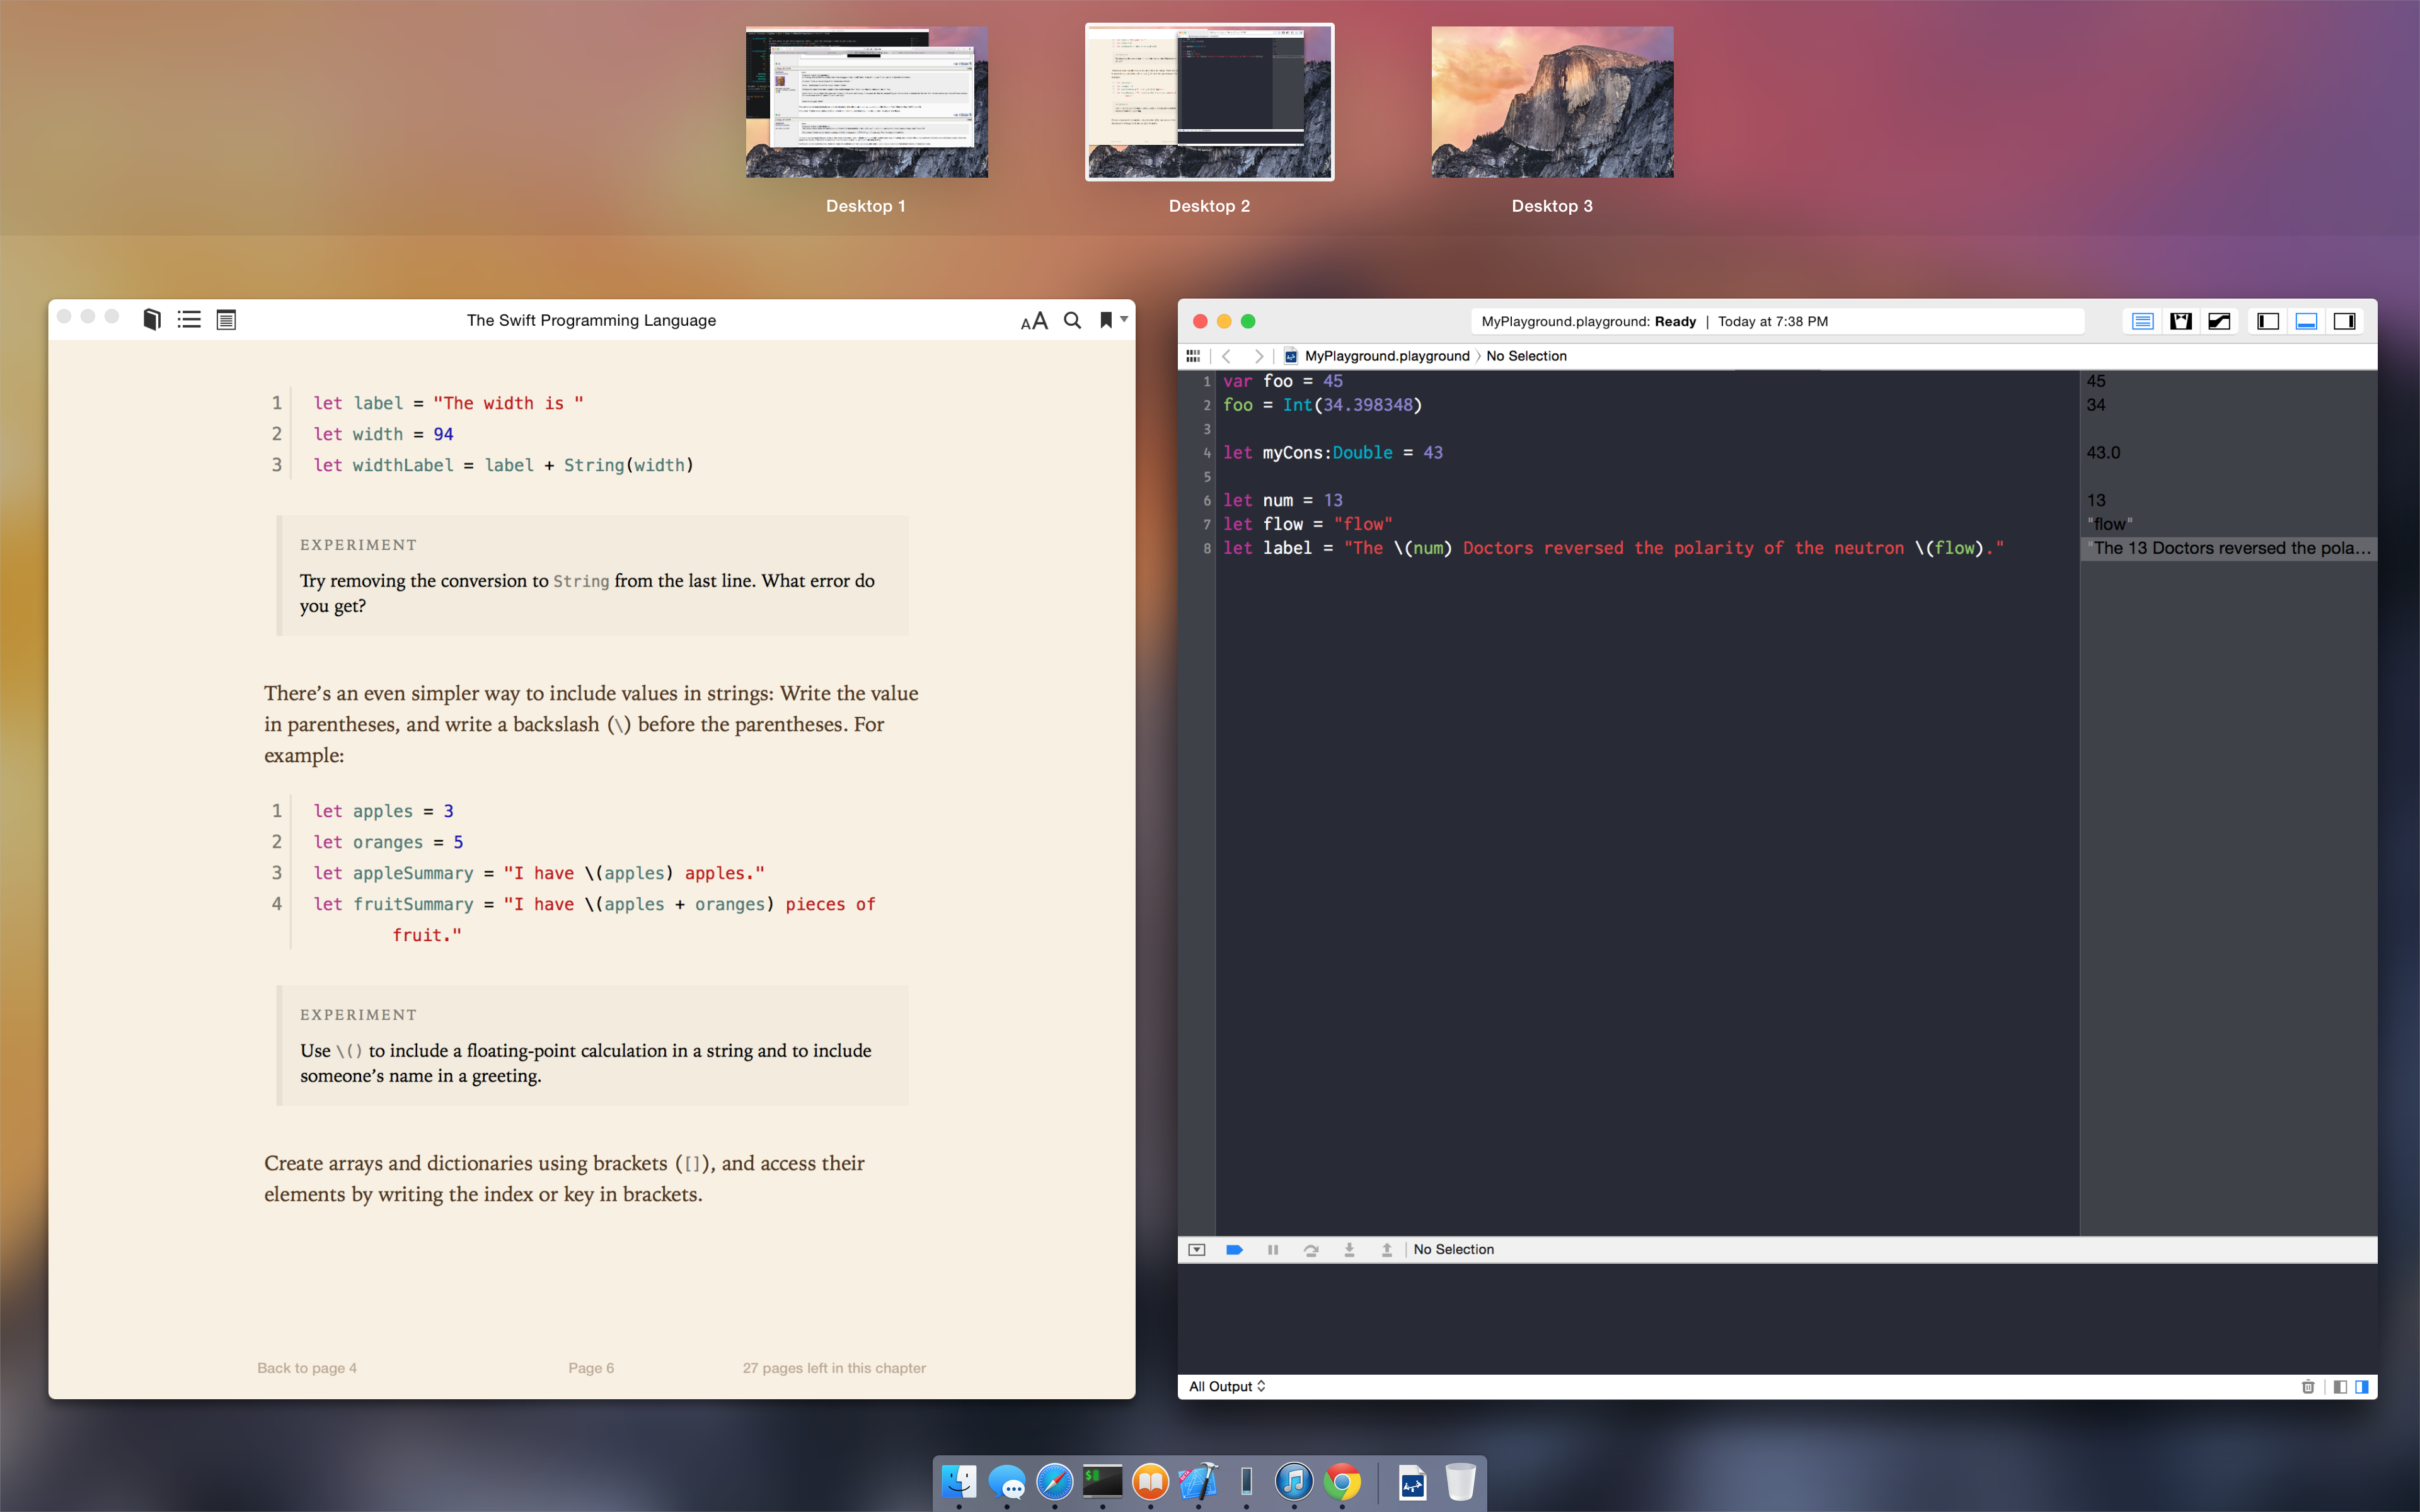Click the Xcode status field showing Ready
The height and width of the screenshot is (1512, 2420).
click(x=1777, y=321)
